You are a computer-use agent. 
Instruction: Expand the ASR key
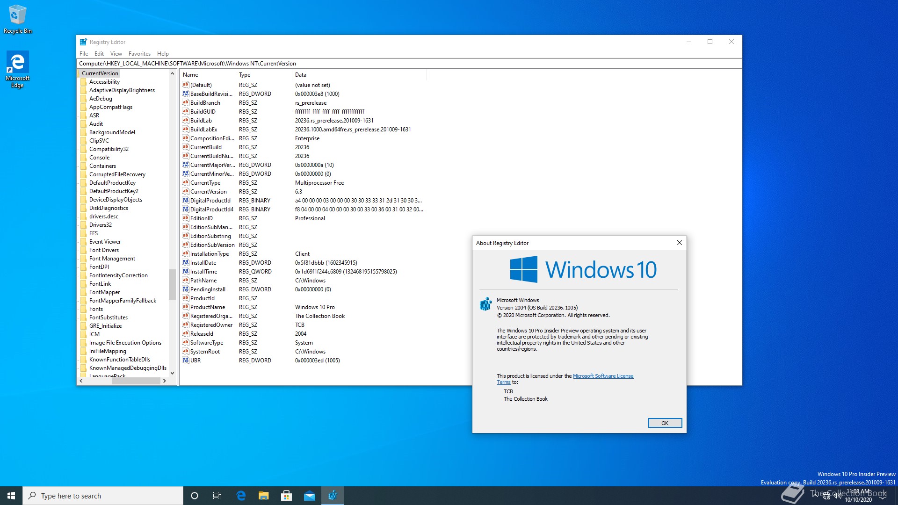79,115
